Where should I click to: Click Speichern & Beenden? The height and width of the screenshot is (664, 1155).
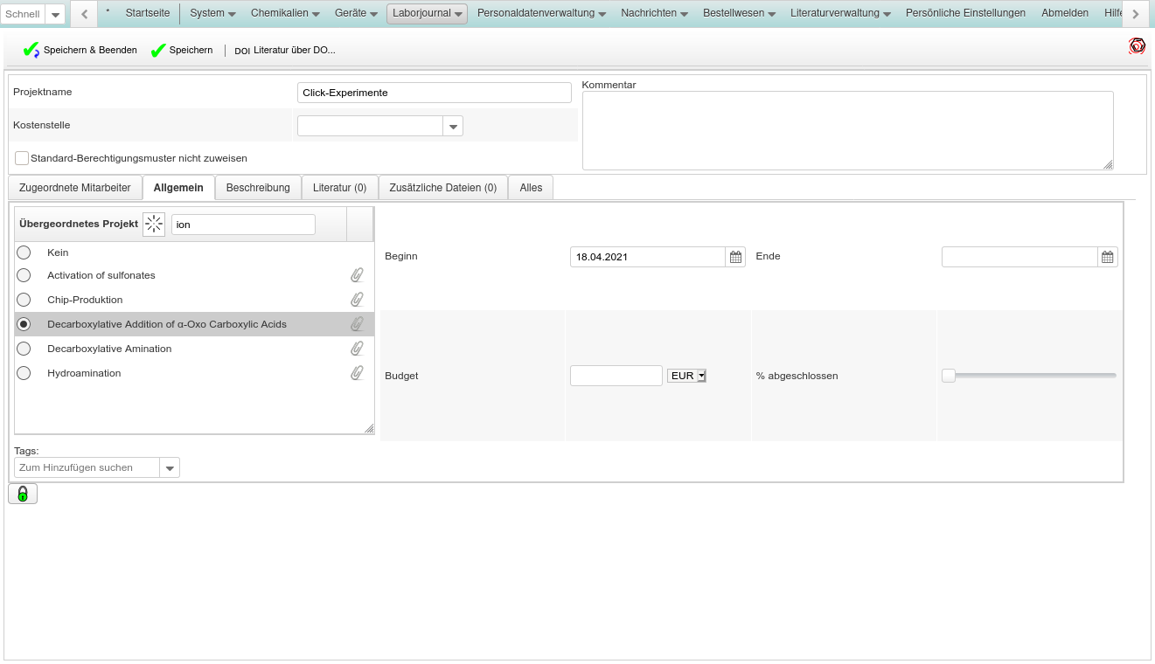click(x=80, y=51)
